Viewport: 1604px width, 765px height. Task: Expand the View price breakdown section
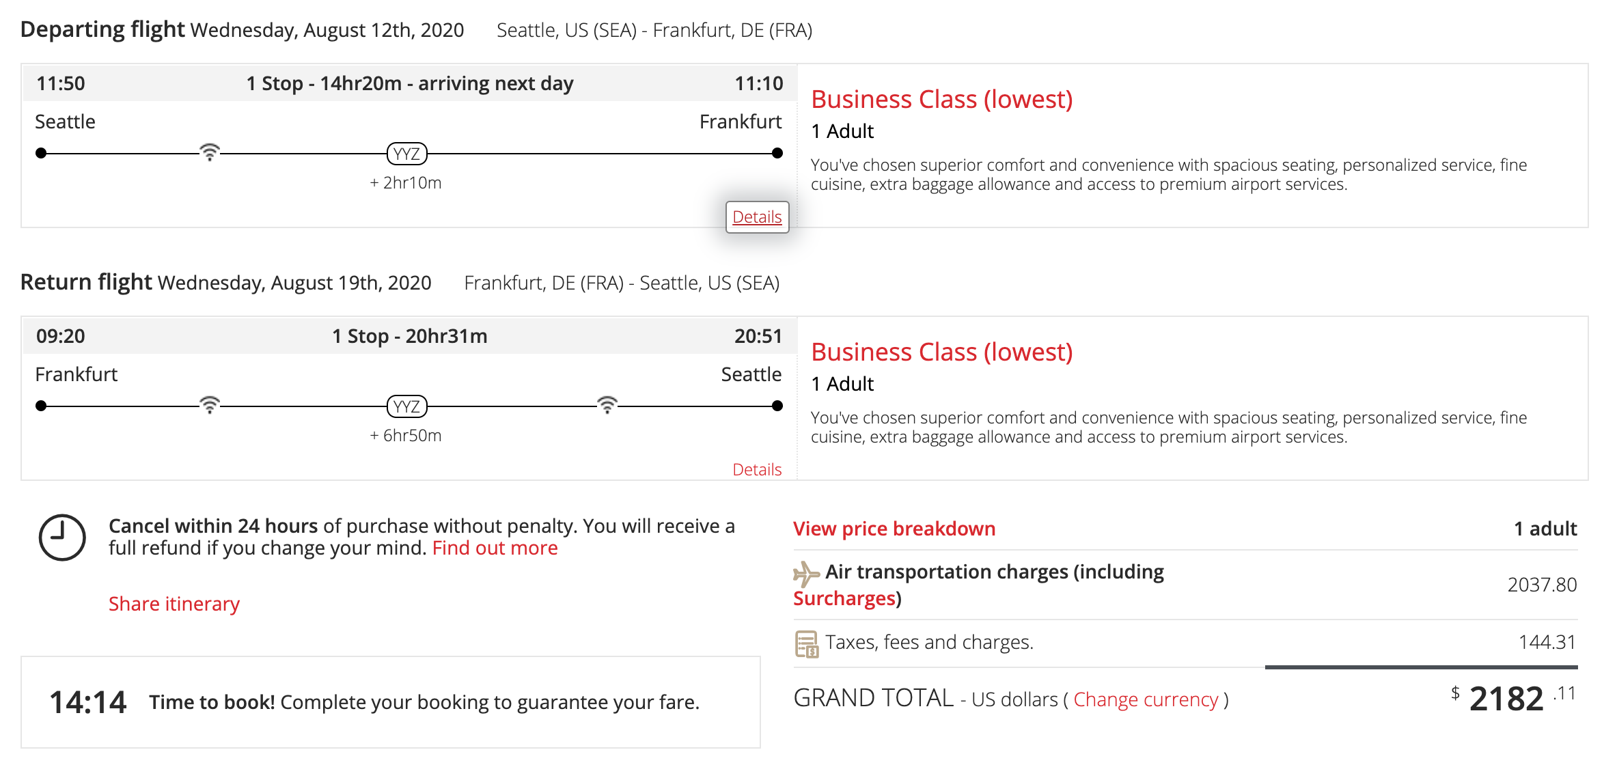coord(894,529)
